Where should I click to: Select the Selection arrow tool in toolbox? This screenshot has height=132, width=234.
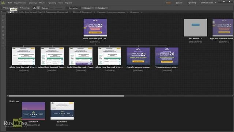tap(3, 16)
